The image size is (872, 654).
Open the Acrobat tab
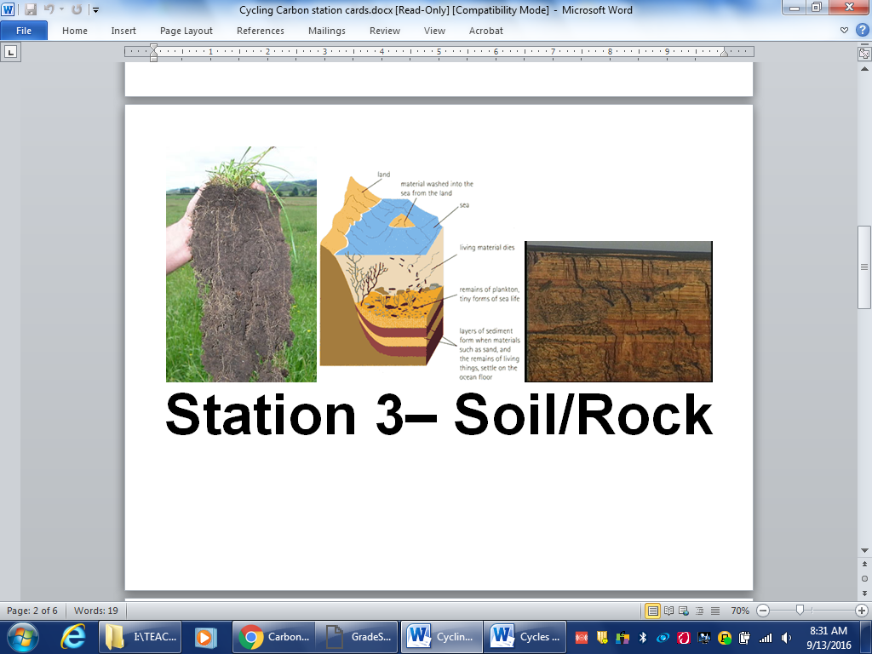[486, 31]
